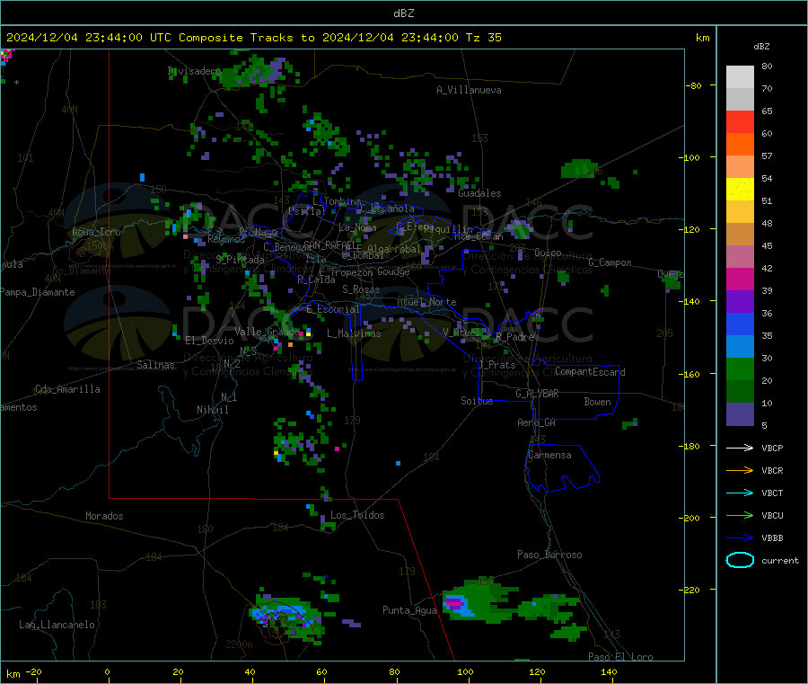Click the Salinas place label

(x=155, y=365)
